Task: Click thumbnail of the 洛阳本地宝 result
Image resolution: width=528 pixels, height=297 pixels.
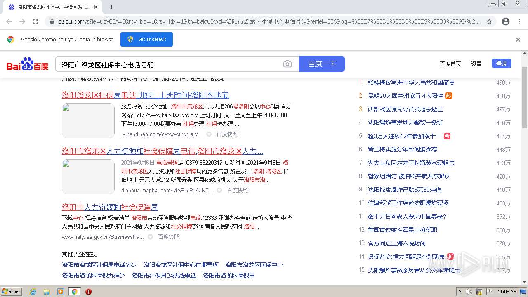Action: 88,120
